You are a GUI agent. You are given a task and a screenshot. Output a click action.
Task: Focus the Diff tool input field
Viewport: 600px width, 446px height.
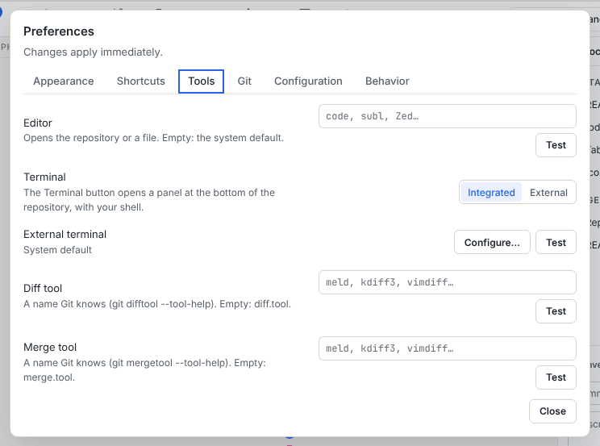click(x=448, y=282)
